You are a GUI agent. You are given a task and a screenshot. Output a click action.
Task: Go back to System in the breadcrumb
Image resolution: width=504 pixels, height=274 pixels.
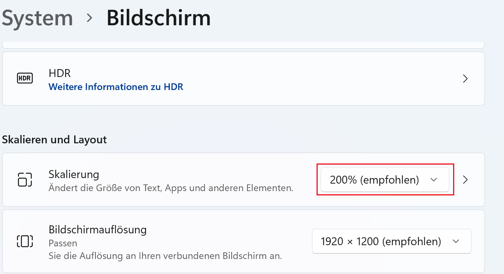37,19
